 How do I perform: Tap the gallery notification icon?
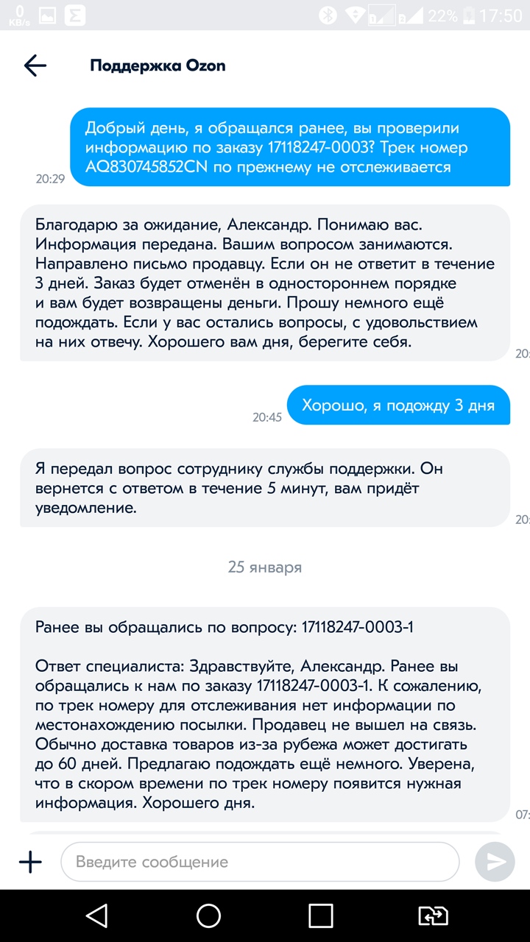tap(47, 15)
